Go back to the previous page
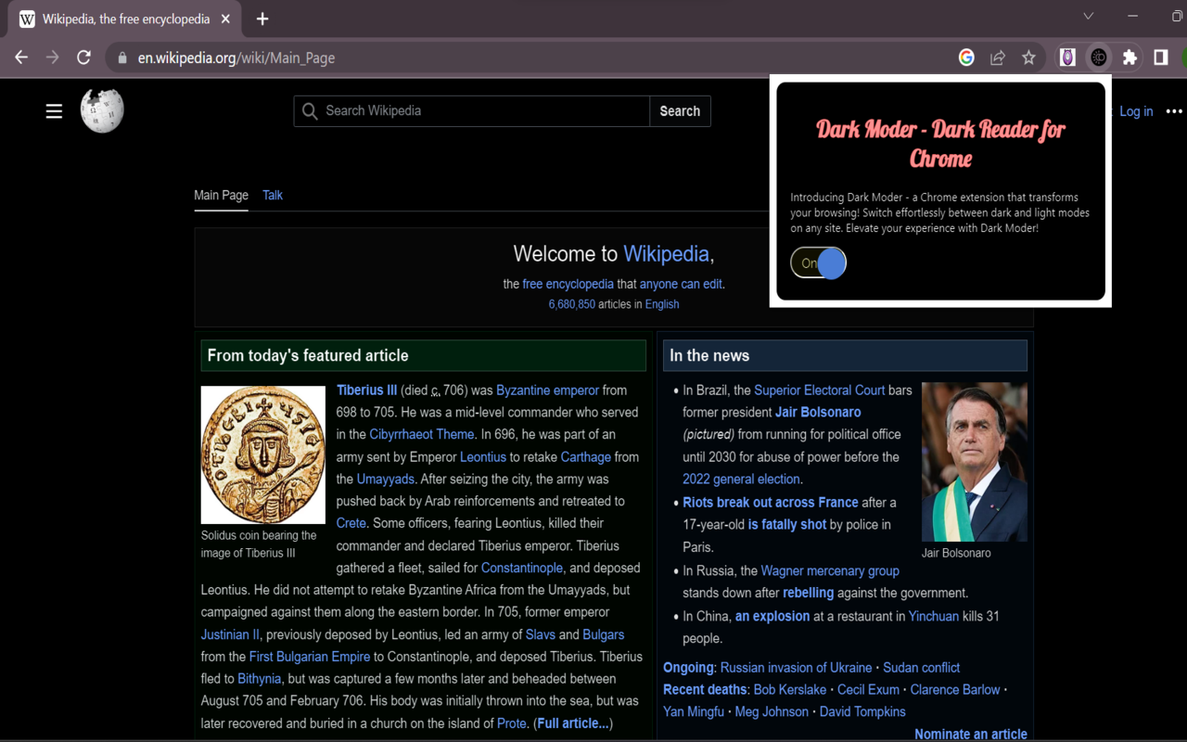 pos(21,58)
